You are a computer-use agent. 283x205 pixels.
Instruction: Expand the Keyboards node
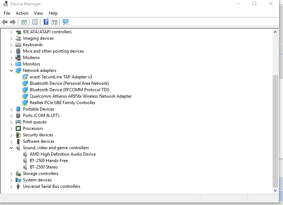pyautogui.click(x=11, y=45)
